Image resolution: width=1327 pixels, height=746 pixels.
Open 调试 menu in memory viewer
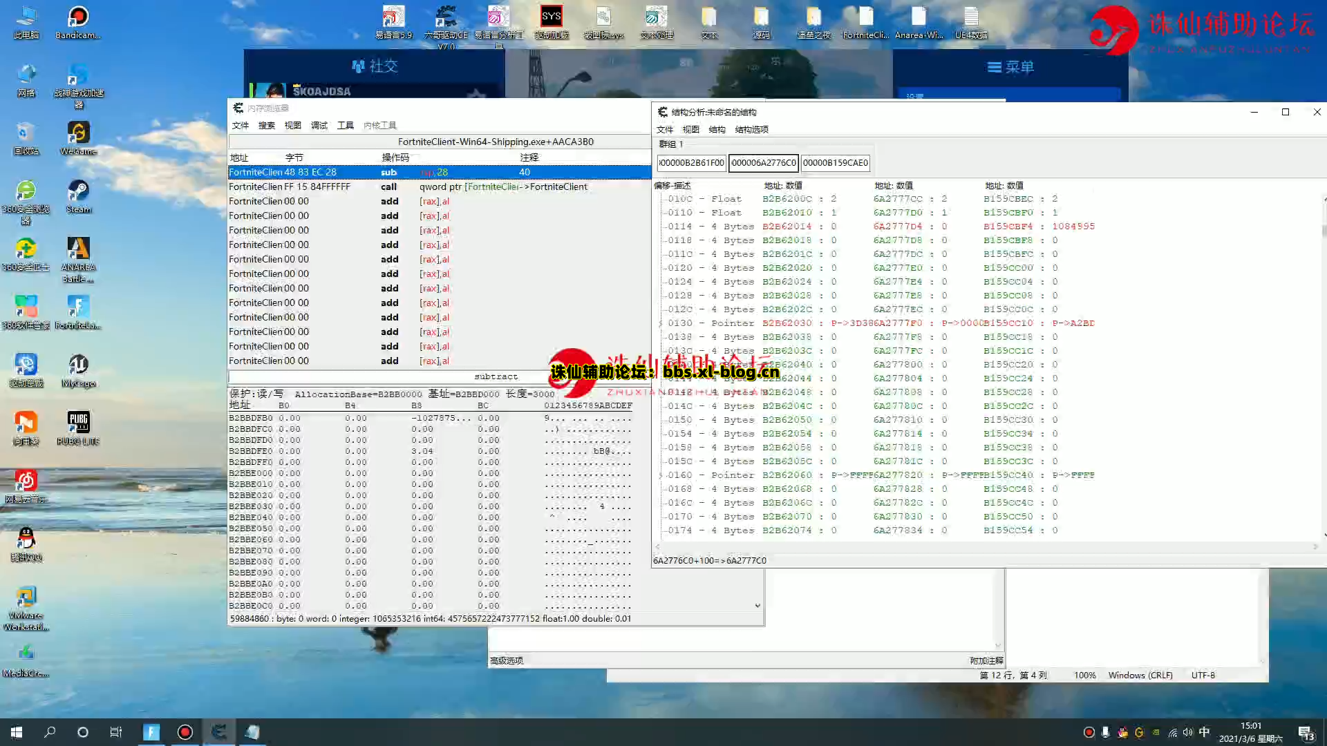click(x=319, y=125)
